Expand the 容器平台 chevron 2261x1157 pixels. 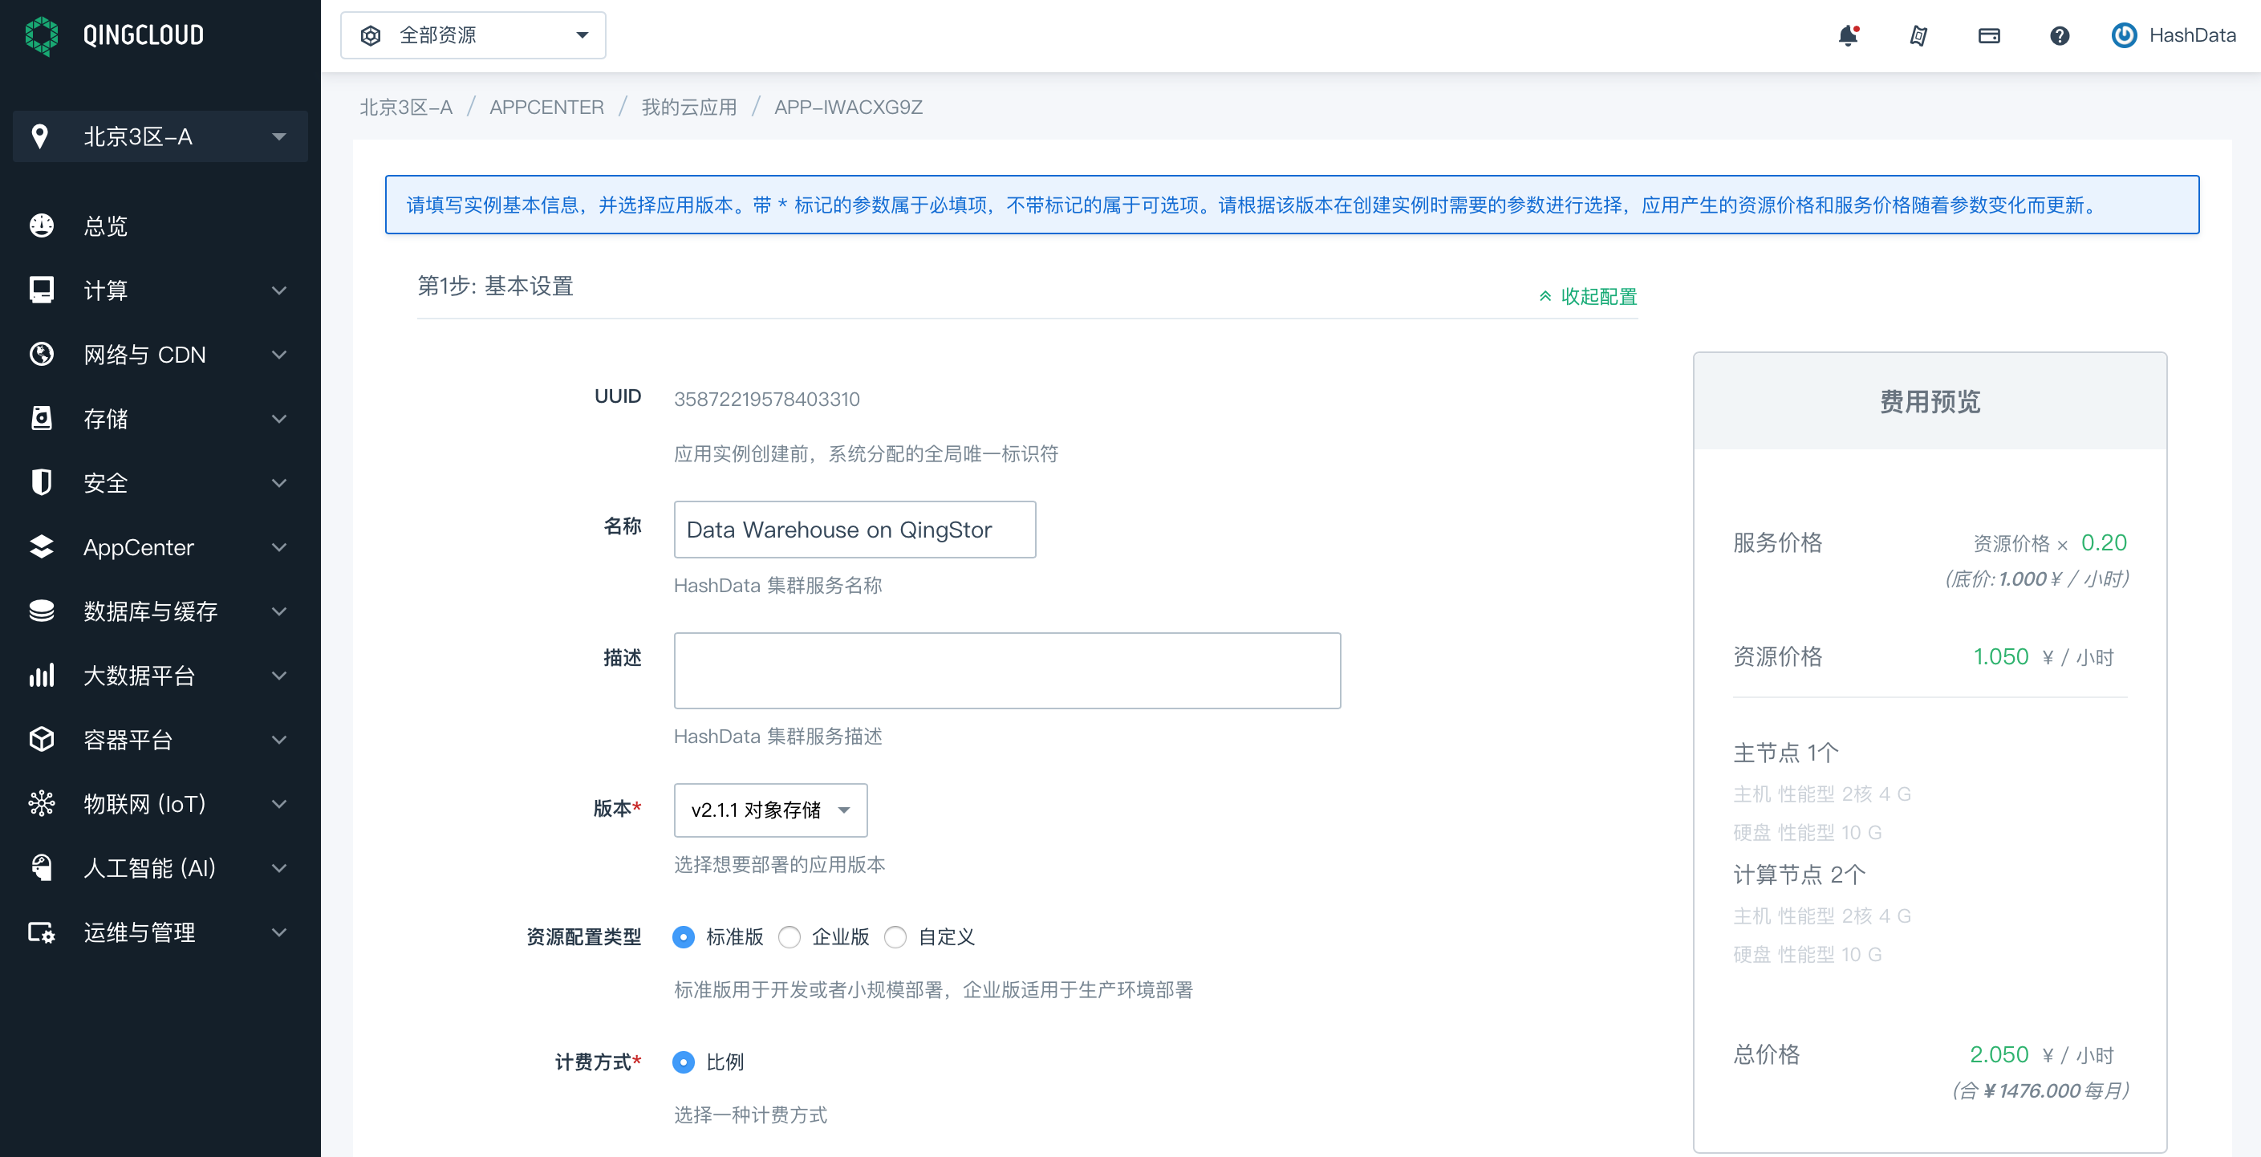tap(279, 738)
